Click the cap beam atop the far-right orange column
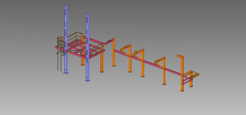 tap(180, 56)
